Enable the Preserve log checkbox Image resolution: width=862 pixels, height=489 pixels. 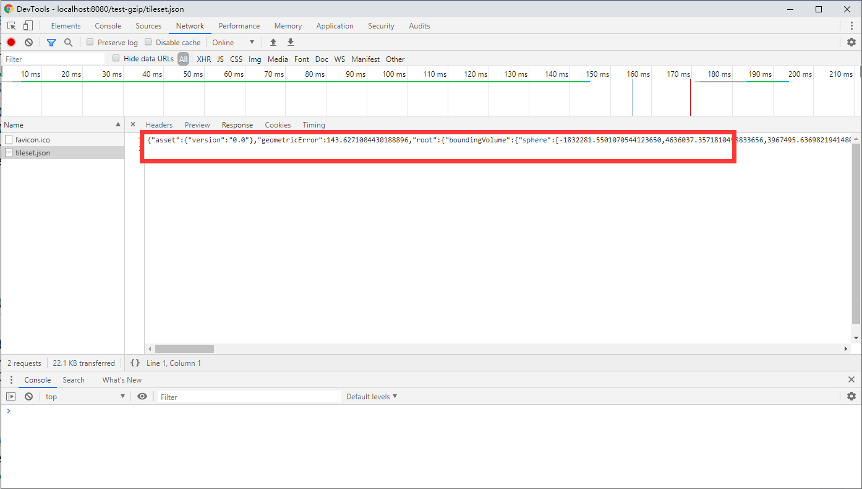[x=90, y=42]
